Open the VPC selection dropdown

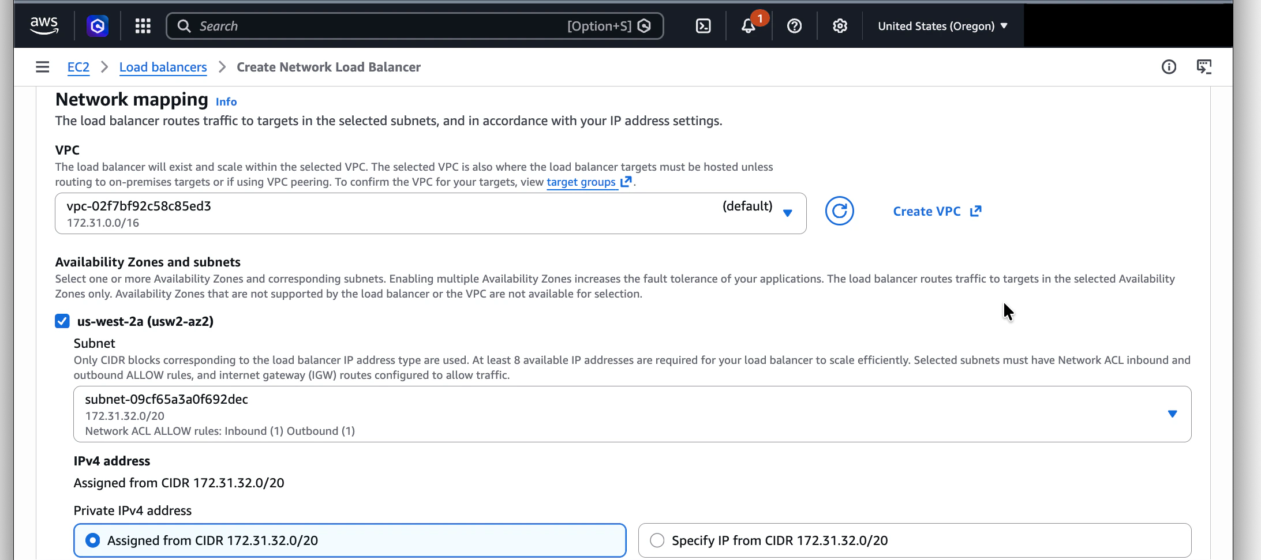(788, 213)
